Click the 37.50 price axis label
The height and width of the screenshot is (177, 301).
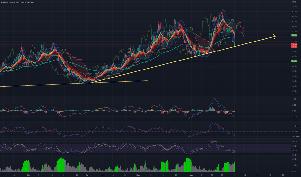click(x=294, y=71)
